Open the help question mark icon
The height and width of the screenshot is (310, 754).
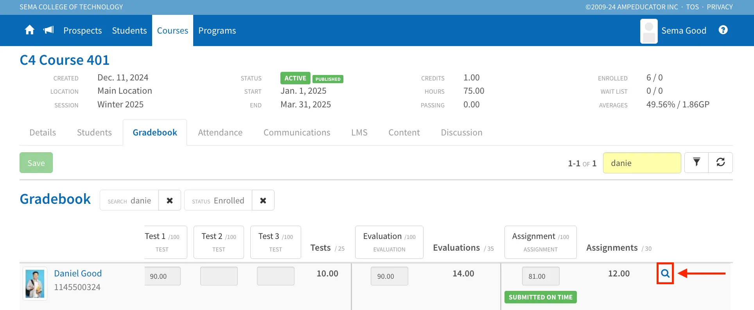pyautogui.click(x=723, y=30)
